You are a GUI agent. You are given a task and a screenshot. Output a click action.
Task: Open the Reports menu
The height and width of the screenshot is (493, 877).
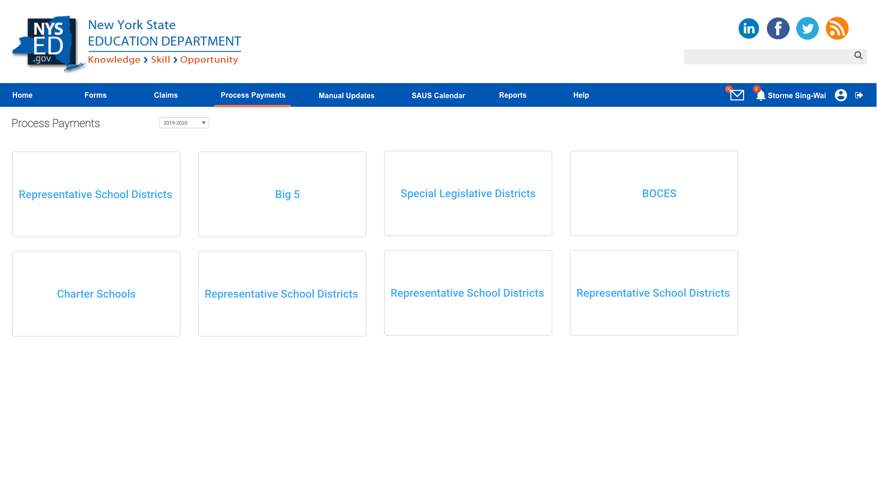point(512,95)
